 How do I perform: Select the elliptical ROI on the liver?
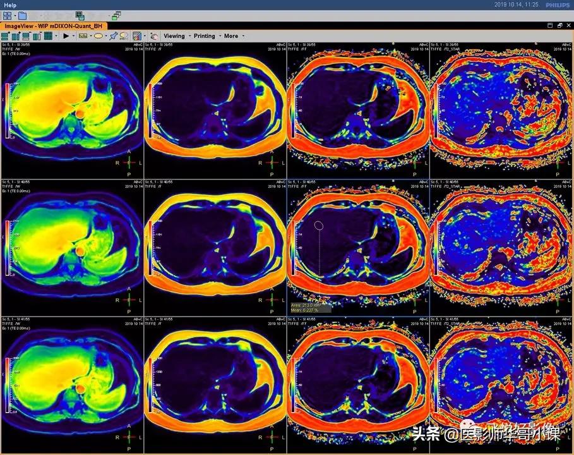coord(319,226)
